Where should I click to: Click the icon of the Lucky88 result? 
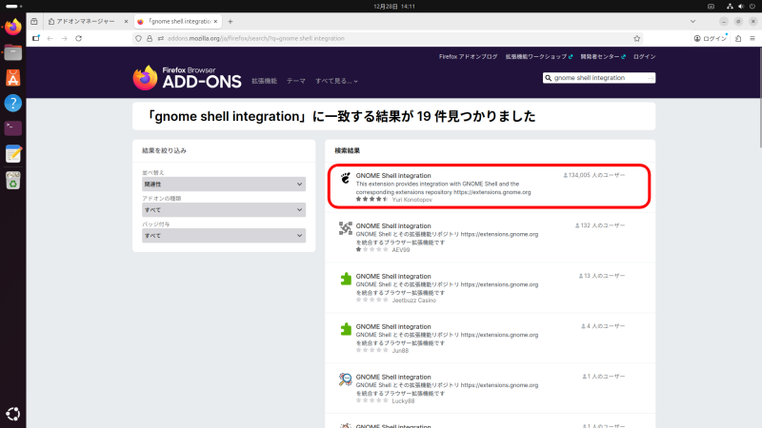point(346,379)
